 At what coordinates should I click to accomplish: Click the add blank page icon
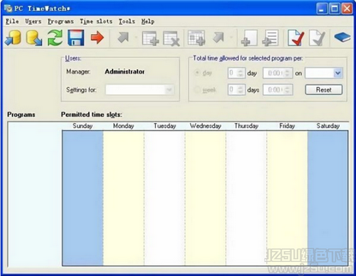click(249, 38)
